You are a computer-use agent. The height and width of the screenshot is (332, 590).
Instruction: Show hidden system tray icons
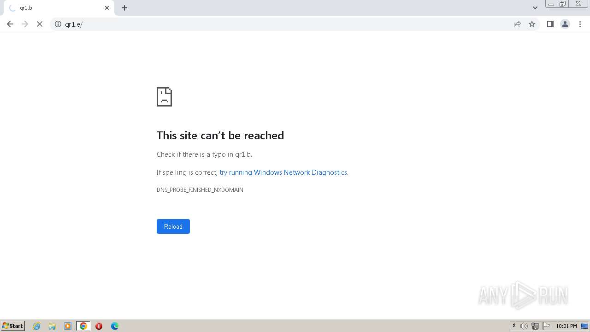514,326
